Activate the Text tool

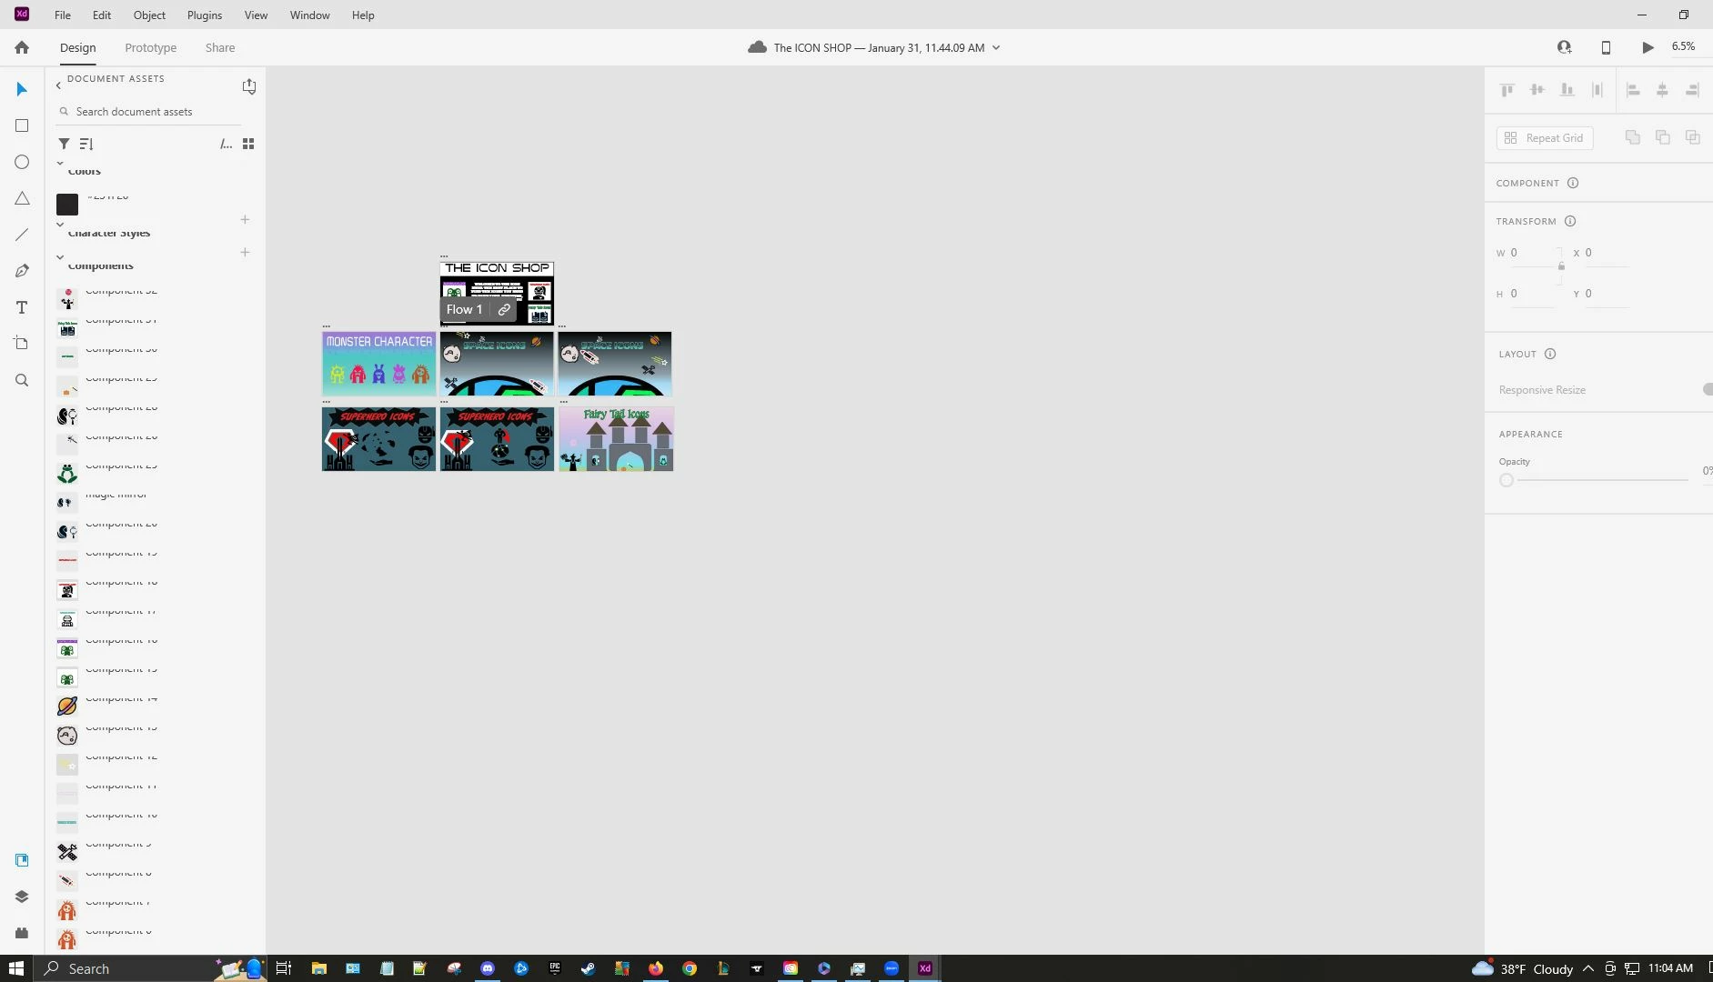(x=22, y=307)
